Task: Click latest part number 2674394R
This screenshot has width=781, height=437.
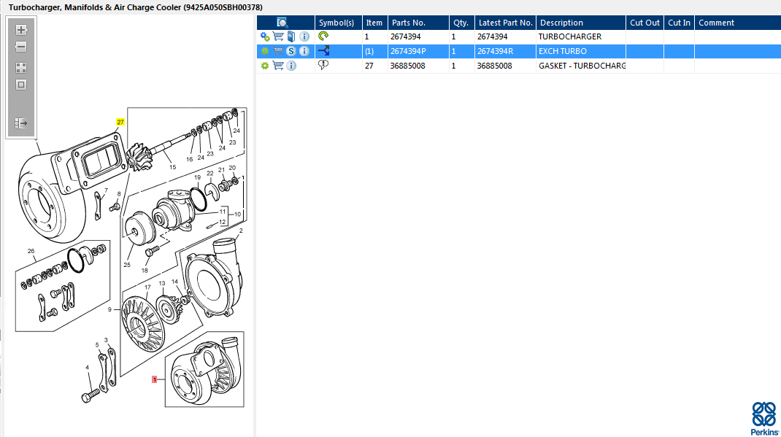Action: tap(495, 51)
